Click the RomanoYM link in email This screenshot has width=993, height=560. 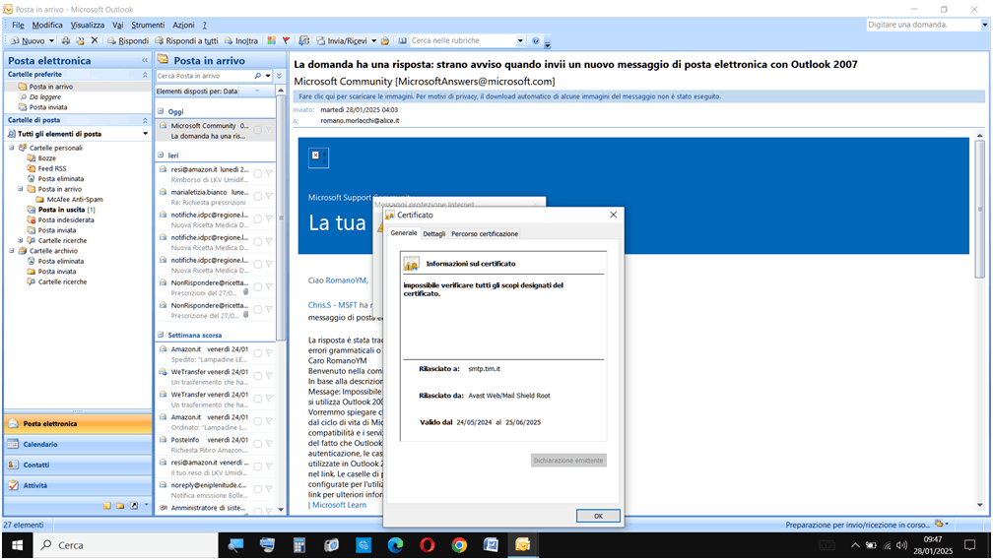coord(346,280)
